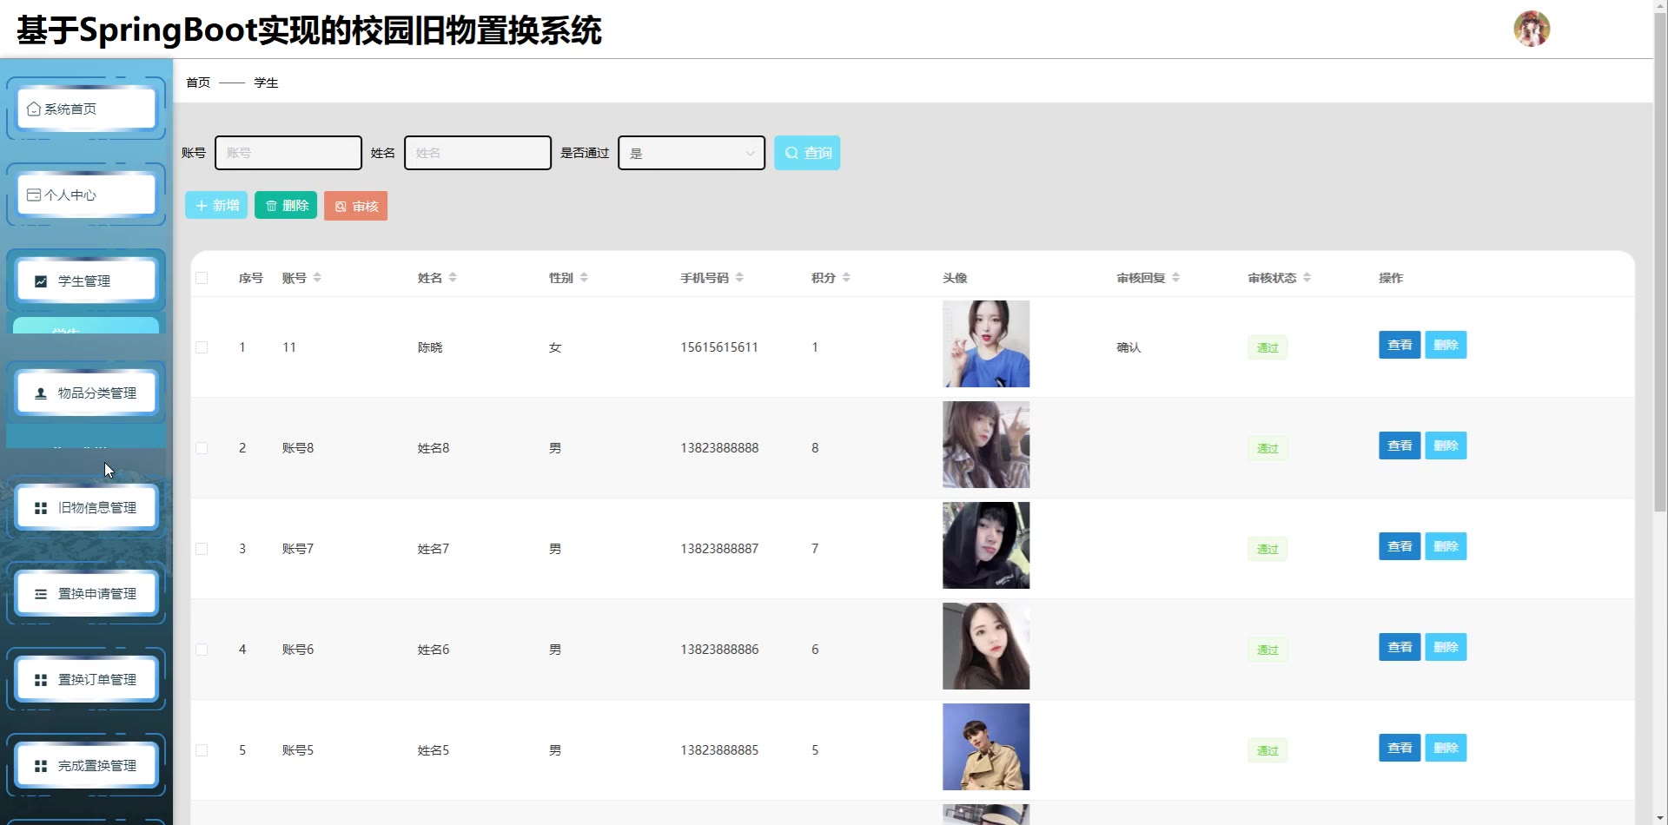Image resolution: width=1668 pixels, height=825 pixels.
Task: Check the checkbox for row 账号7
Action: click(x=202, y=549)
